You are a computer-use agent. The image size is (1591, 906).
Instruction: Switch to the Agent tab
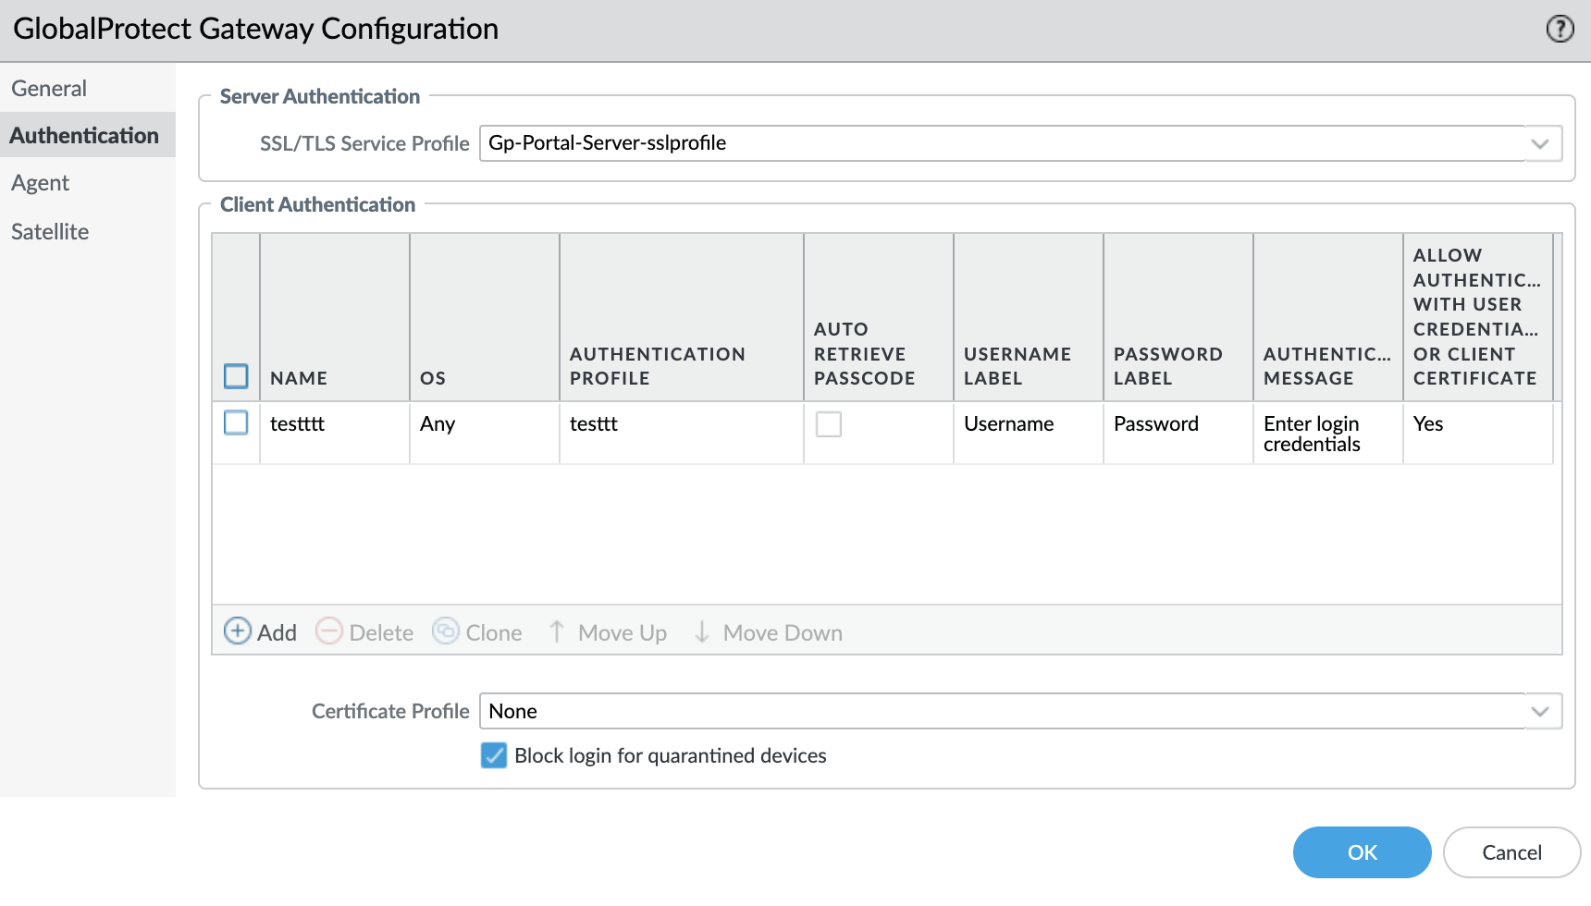pos(41,183)
